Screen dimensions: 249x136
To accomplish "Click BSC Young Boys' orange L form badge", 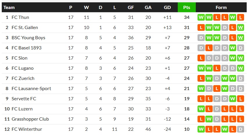I will click(x=233, y=38).
